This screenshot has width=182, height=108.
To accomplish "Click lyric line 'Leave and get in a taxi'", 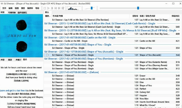I will (x=22, y=91).
